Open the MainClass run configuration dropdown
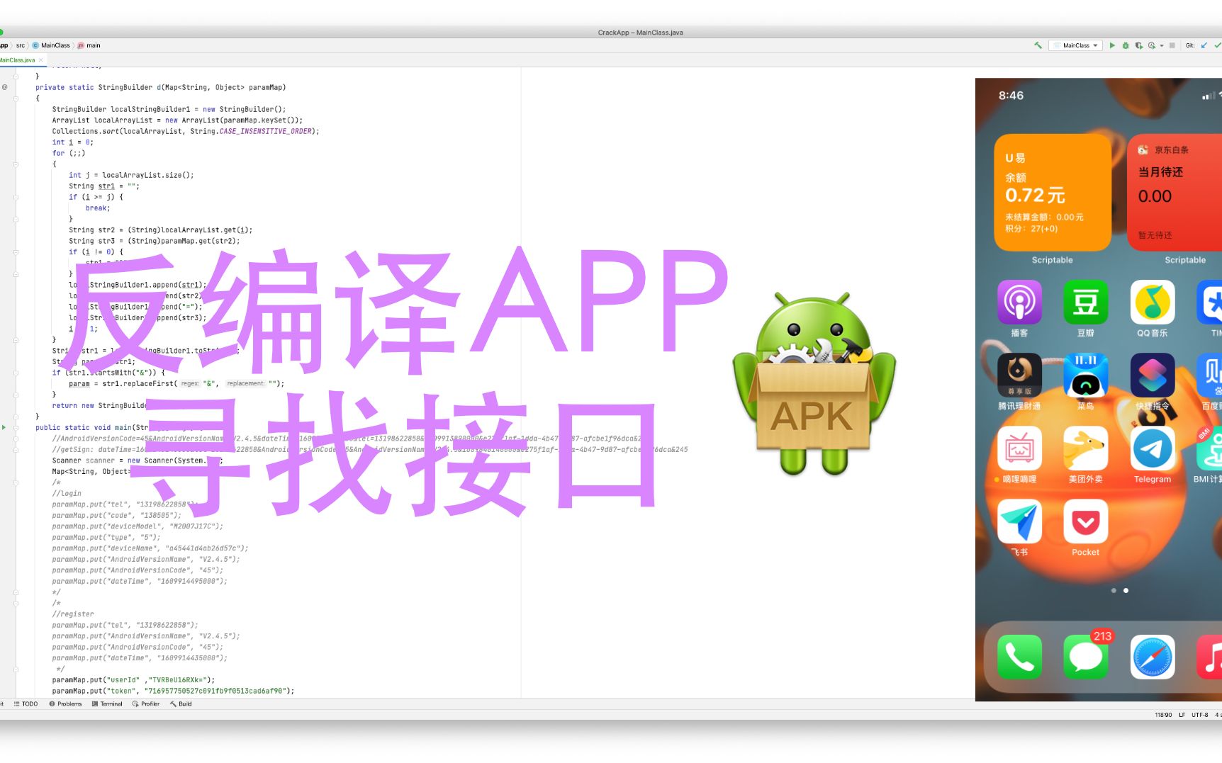 click(1076, 45)
